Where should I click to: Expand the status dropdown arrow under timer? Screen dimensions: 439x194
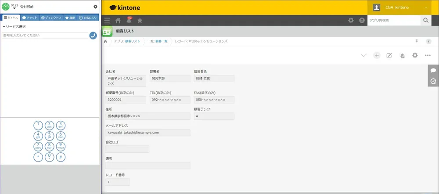click(x=14, y=8)
